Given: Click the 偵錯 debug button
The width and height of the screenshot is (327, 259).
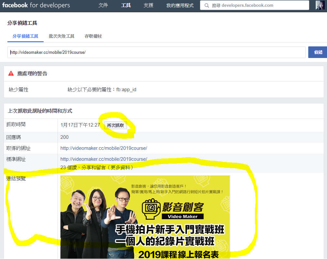Looking at the screenshot, I should (318, 52).
